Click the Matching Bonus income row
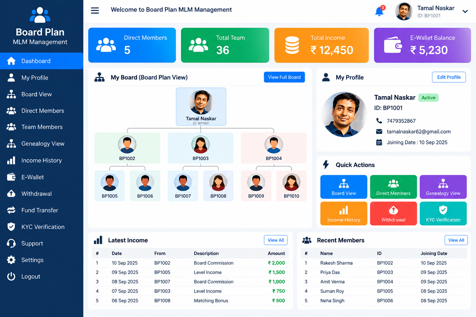This screenshot has width=476, height=317. [191, 301]
